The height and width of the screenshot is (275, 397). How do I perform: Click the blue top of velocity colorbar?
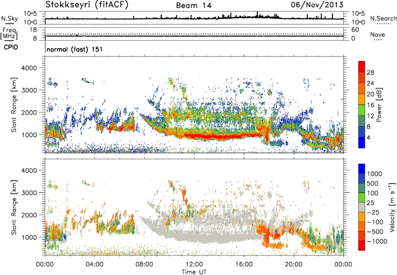click(362, 169)
